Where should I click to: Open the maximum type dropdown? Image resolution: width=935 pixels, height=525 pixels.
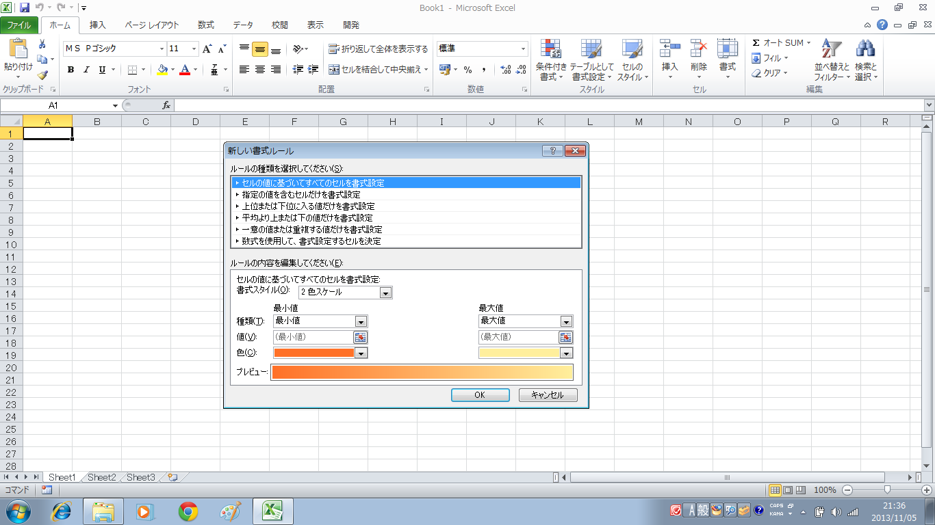(566, 321)
